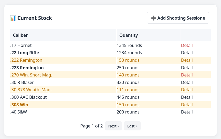Click the 1345 rounds quantity cell

click(129, 45)
